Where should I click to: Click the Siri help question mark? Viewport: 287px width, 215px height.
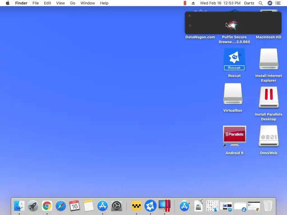[190, 25]
